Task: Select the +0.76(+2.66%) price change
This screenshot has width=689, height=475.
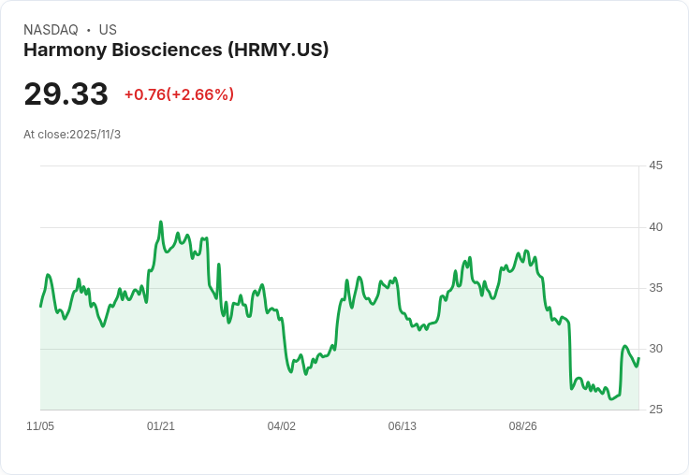Action: tap(179, 94)
